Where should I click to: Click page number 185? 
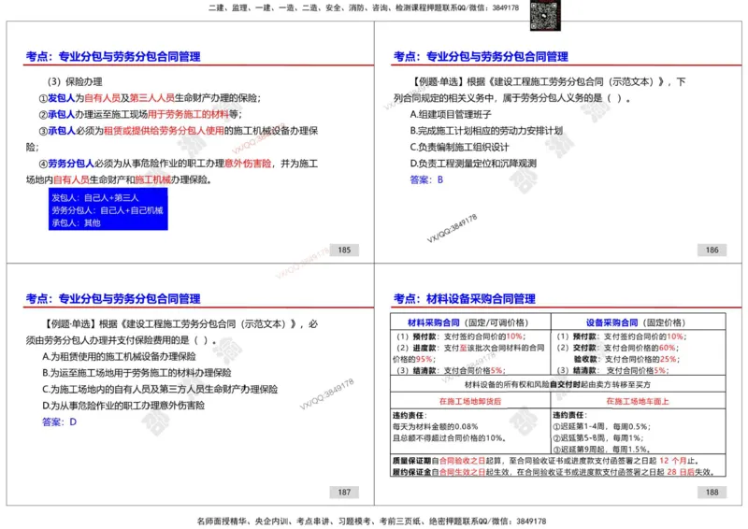[x=344, y=250]
